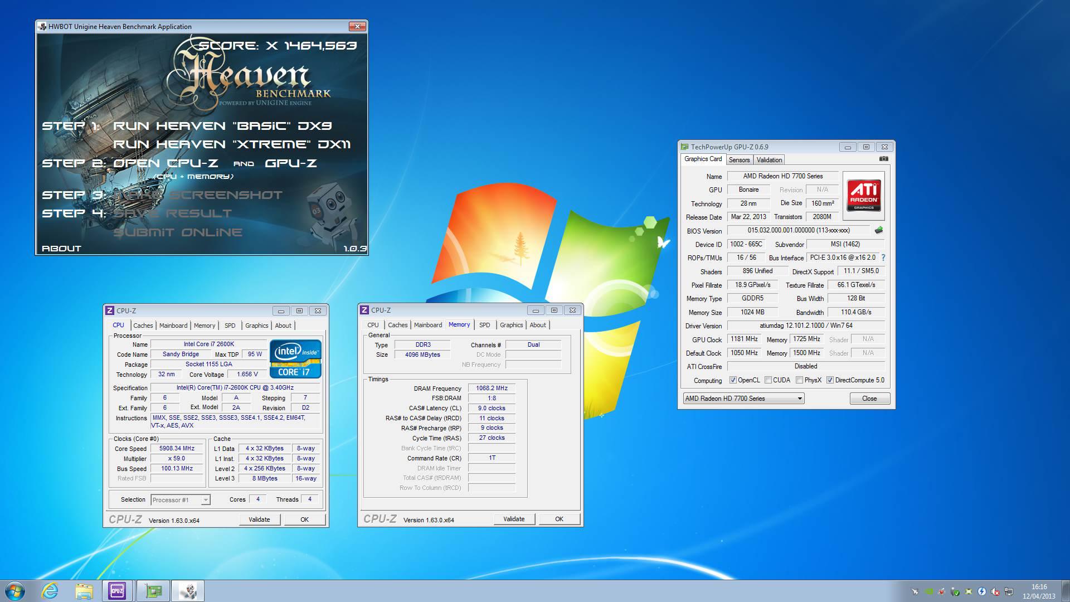Launch Internet Explorer from the taskbar
1070x602 pixels.
coord(50,591)
